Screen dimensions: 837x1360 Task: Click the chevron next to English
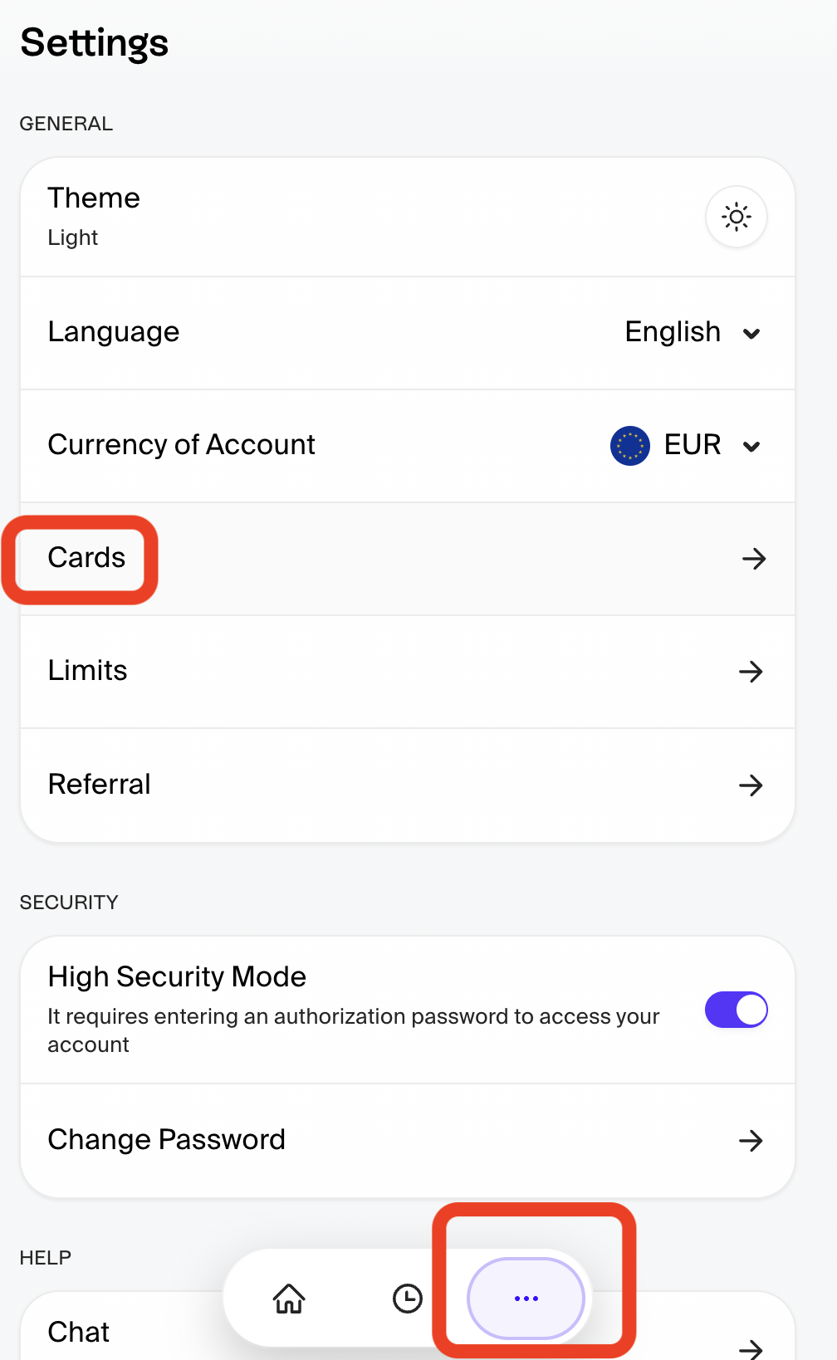[752, 334]
